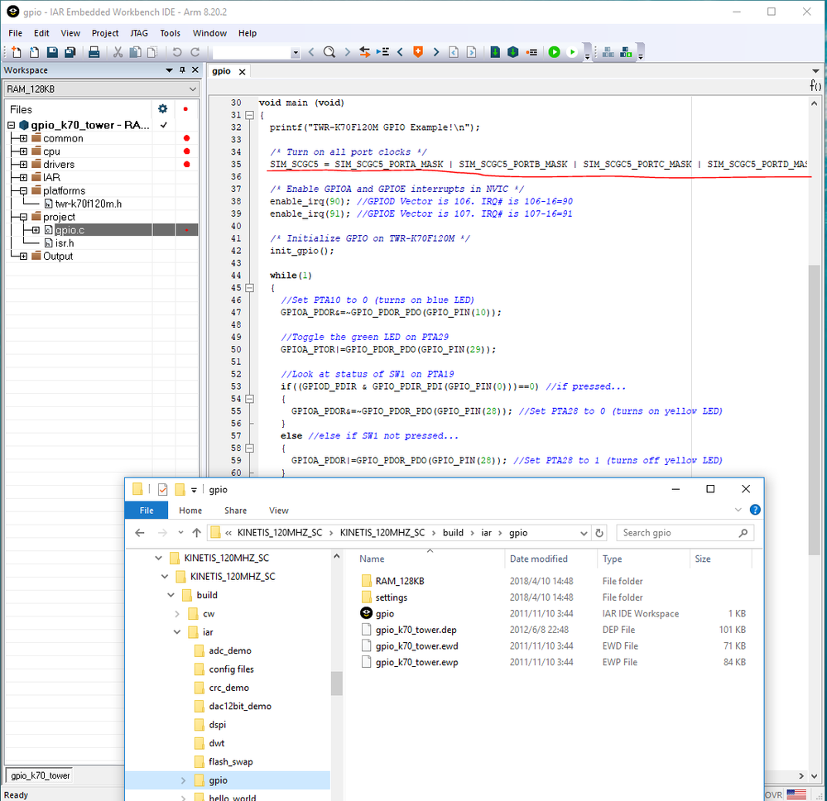827x801 pixels.
Task: Open the Window menu
Action: coord(209,33)
